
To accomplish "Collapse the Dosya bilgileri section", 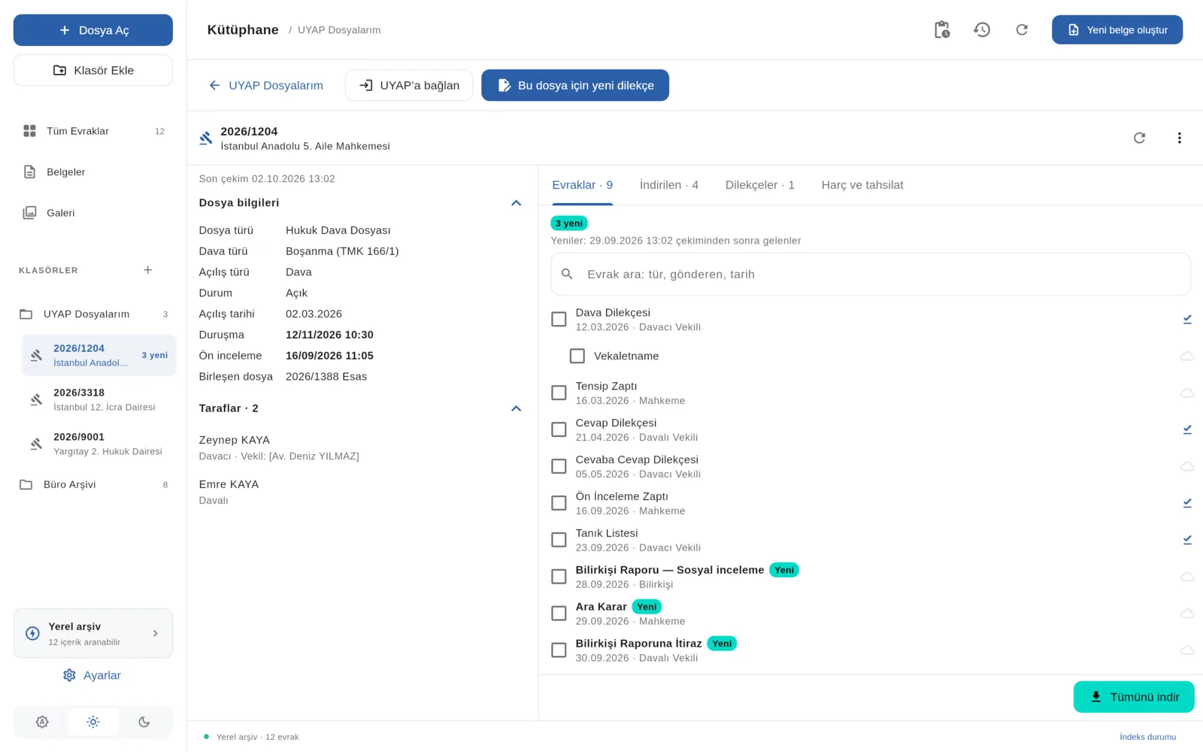I will [x=516, y=203].
